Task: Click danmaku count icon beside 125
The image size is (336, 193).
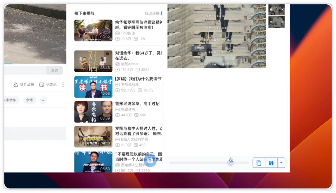Action: click(136, 39)
